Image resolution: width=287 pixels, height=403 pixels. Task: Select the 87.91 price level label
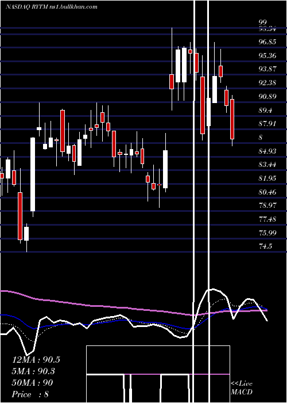tap(267, 124)
